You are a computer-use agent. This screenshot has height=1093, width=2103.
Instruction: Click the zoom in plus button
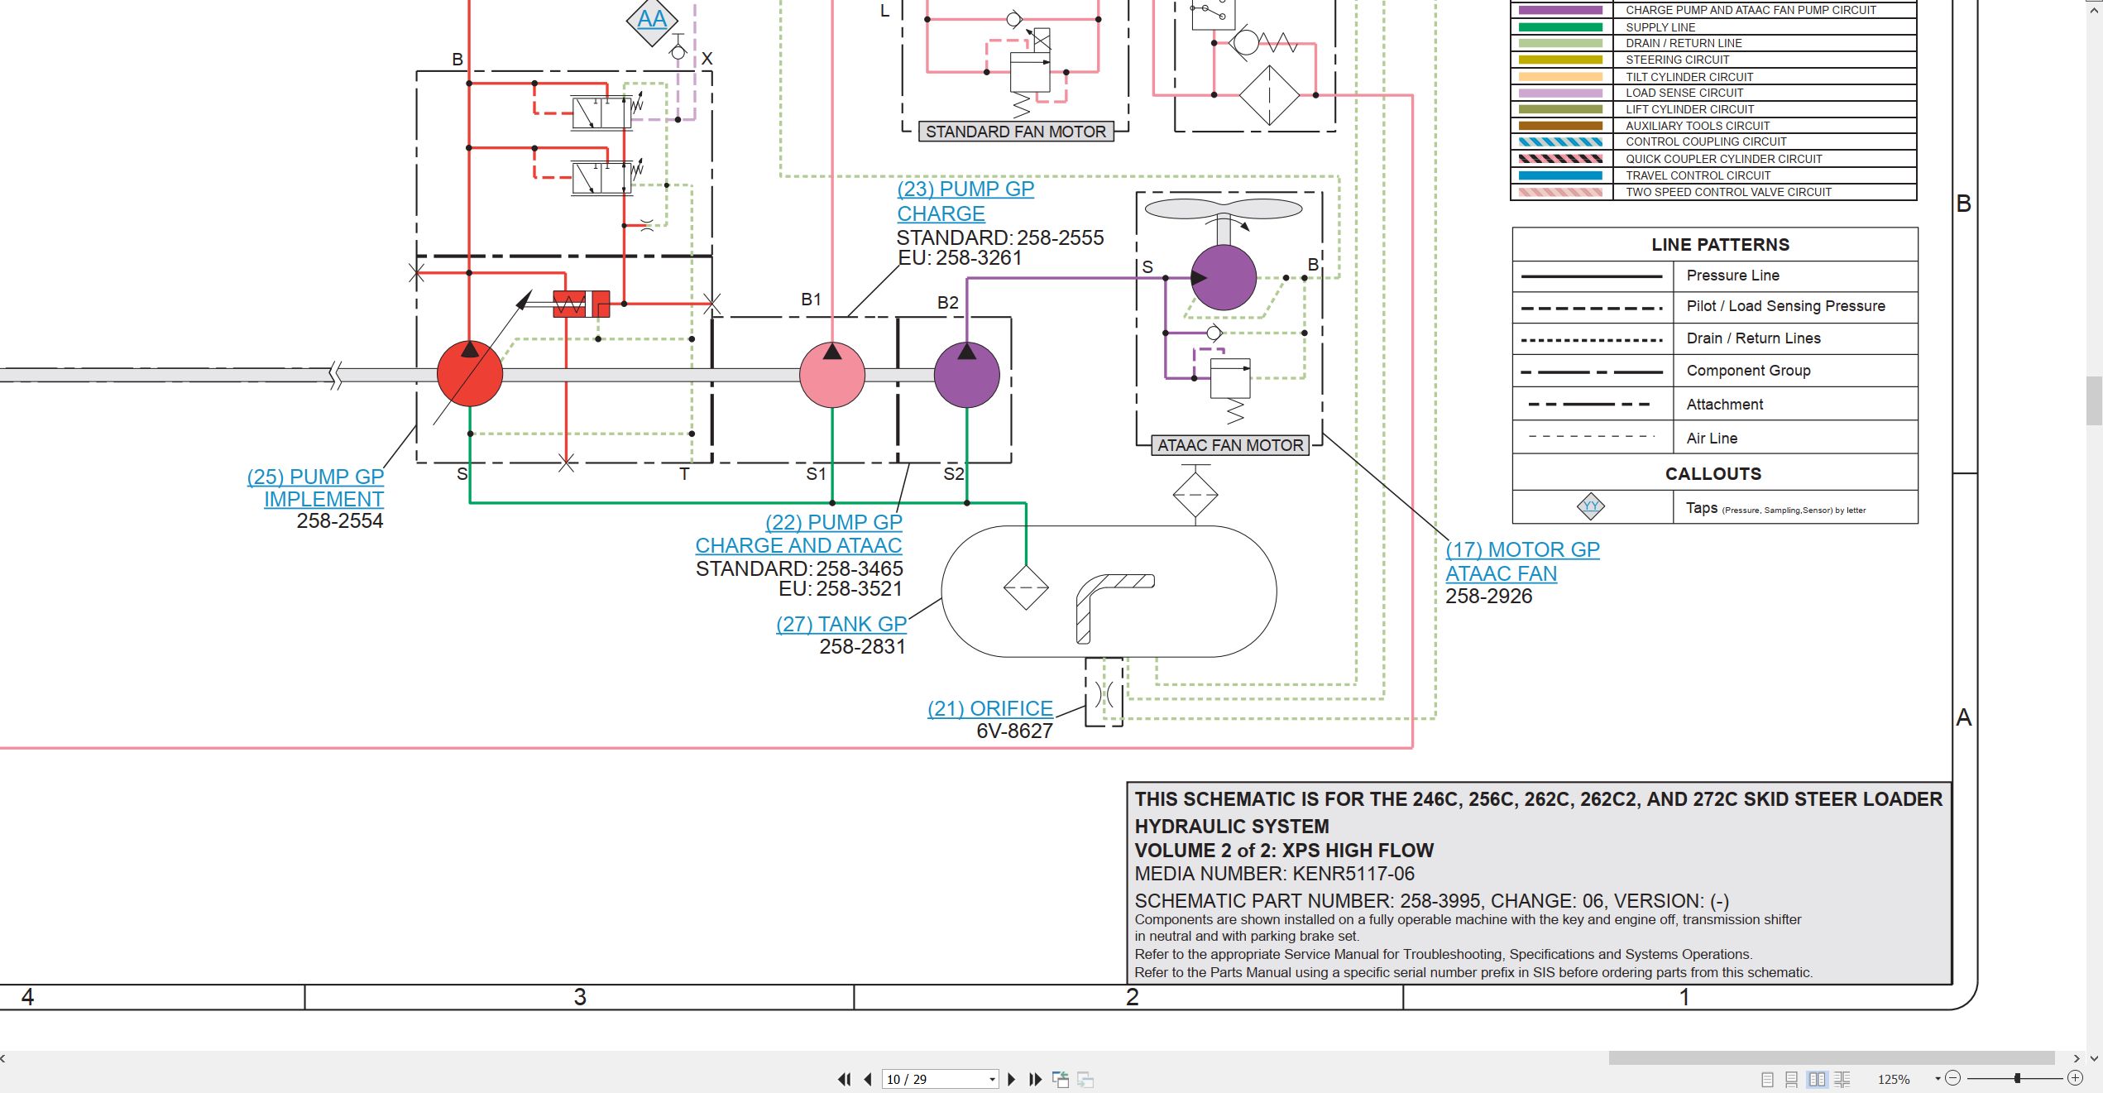(2075, 1078)
